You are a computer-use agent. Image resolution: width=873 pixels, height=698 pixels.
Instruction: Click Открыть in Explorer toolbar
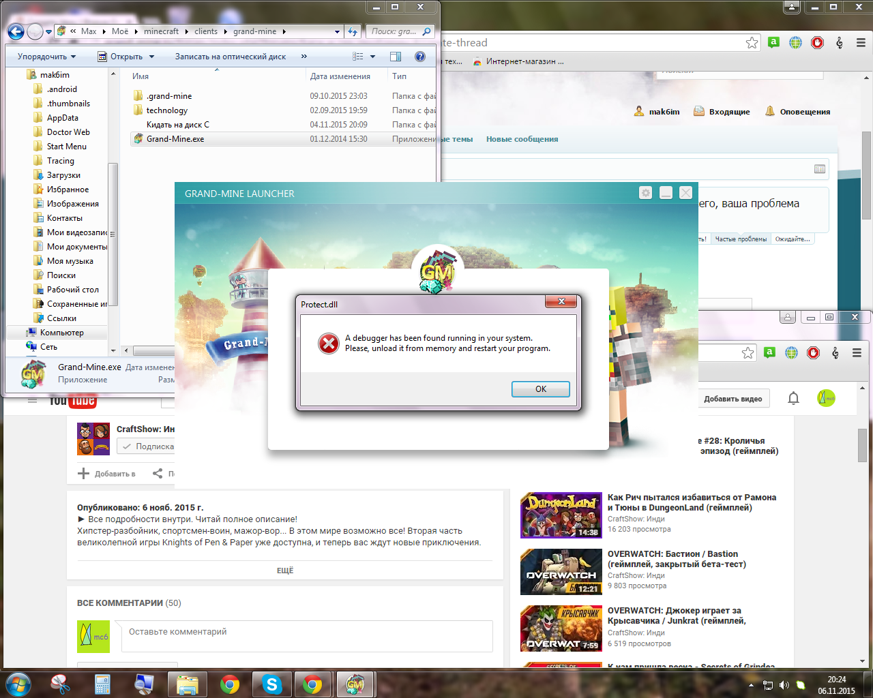pos(120,57)
